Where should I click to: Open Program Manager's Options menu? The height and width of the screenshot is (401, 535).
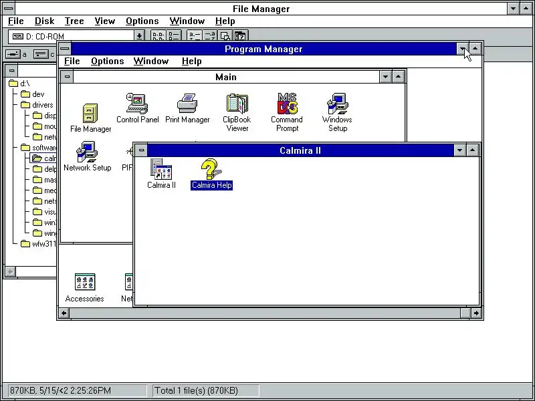pyautogui.click(x=107, y=61)
